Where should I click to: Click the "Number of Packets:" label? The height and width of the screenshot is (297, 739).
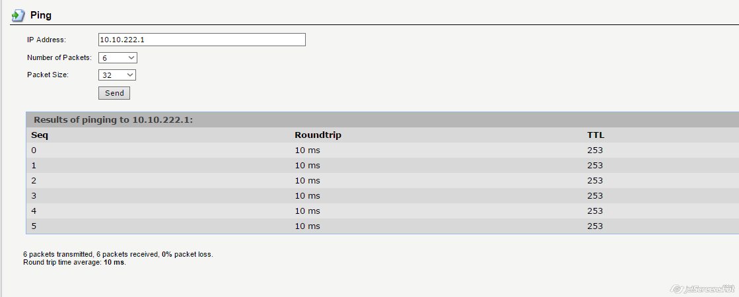pos(59,58)
